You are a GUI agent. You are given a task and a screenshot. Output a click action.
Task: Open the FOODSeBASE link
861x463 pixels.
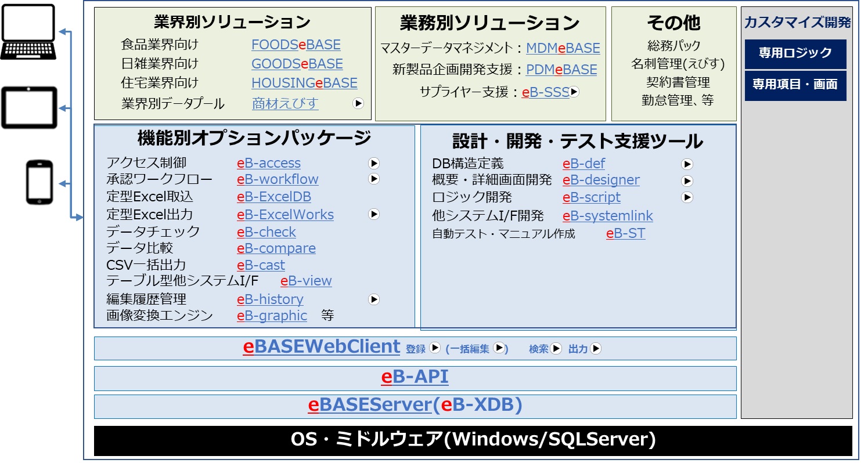[296, 45]
